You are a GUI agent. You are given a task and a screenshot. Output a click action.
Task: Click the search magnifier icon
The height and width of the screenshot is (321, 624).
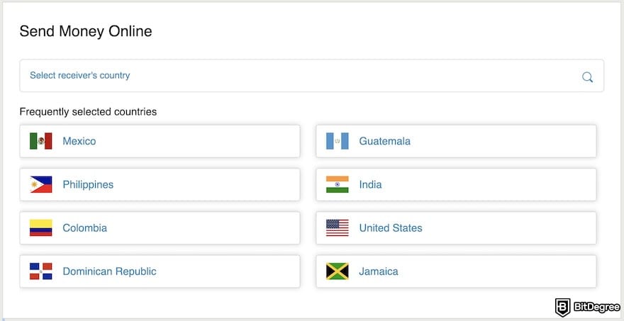[587, 77]
